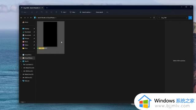Screen dimensions: 196x110
Task: Collapse the This PC tree node
Action: (x=21, y=61)
